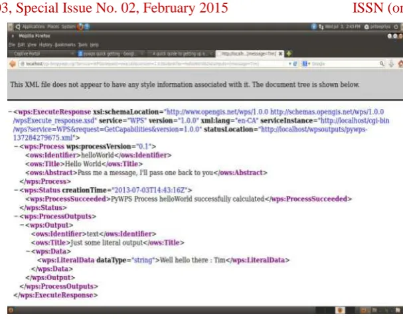Click the Firefox launcher icon in top panel
The image size is (403, 320).
[81, 27]
